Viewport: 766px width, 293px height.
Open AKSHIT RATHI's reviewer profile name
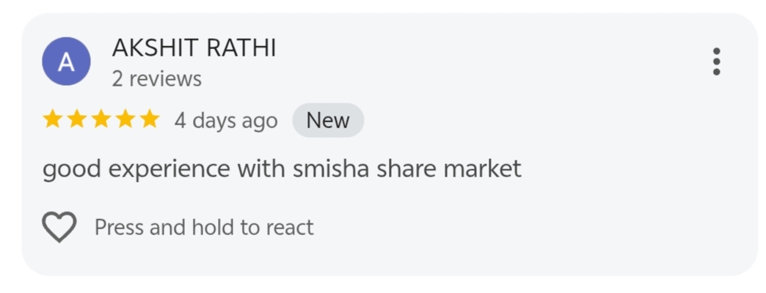pos(194,48)
